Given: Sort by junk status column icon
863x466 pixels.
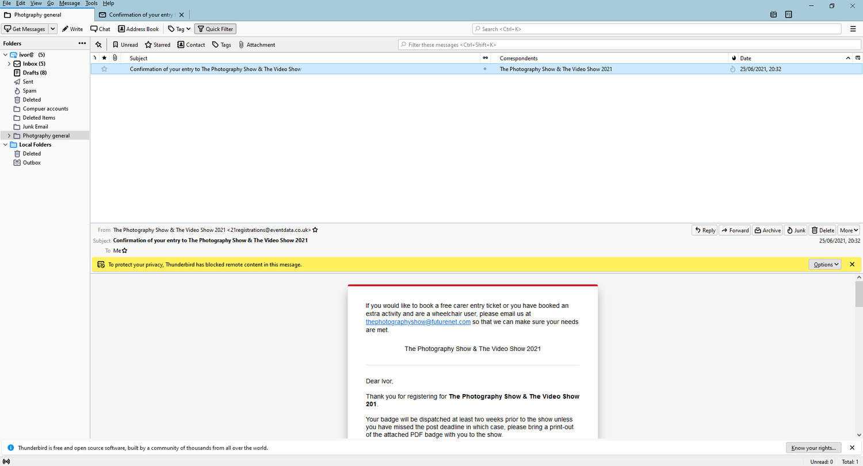Looking at the screenshot, I should [733, 58].
